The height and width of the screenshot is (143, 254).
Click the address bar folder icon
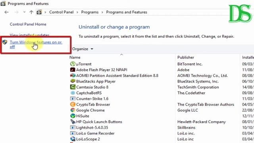[39, 12]
